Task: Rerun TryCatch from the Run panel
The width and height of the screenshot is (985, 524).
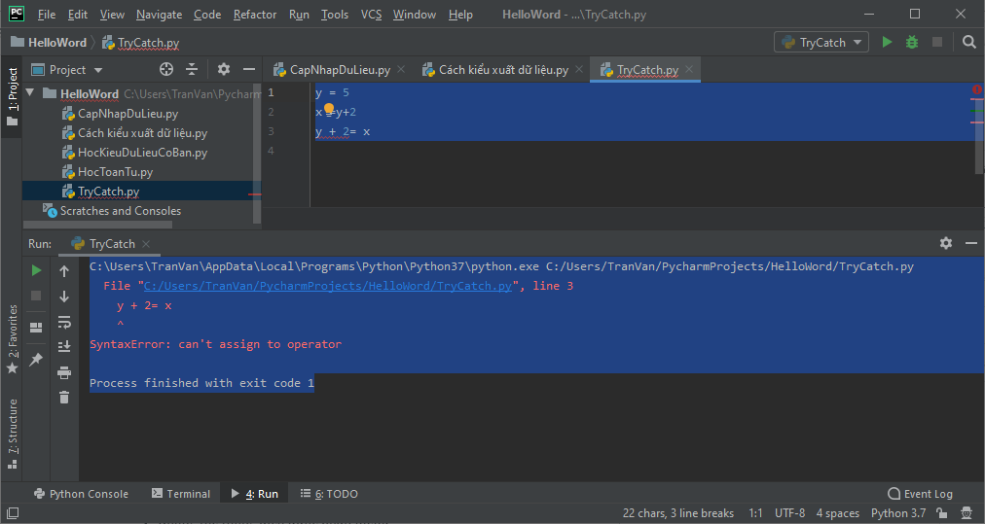Action: tap(36, 270)
